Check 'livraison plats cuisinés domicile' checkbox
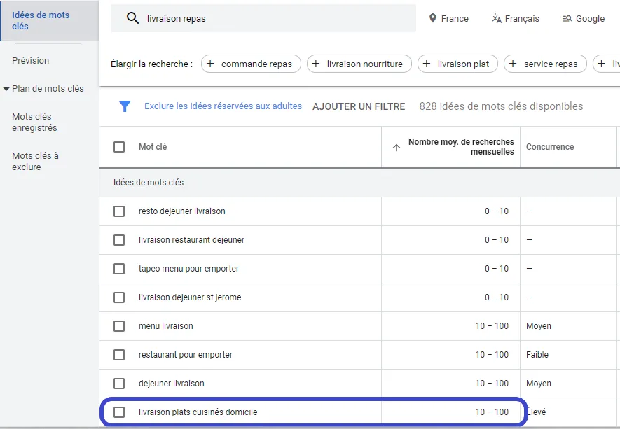Screen dimensions: 620x429 pos(119,412)
